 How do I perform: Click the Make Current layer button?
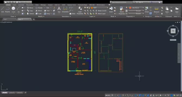pos(101,11)
